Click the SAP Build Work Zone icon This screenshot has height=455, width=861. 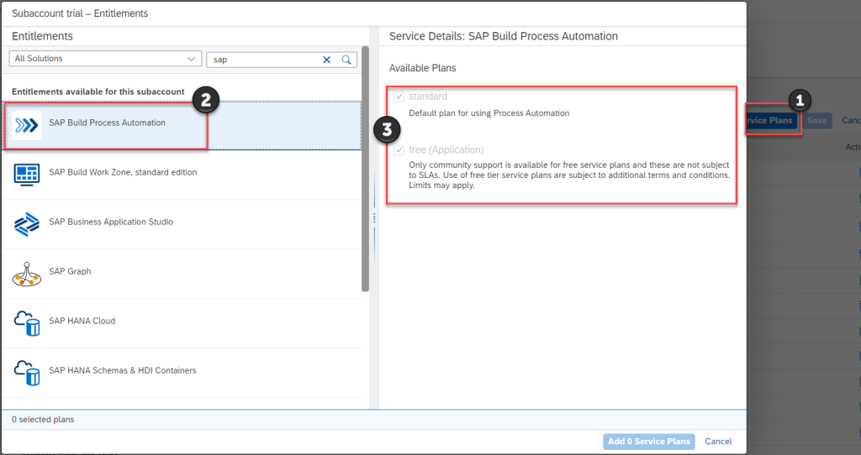28,174
